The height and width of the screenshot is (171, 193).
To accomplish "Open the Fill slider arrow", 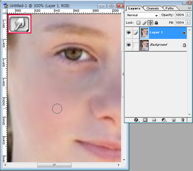I will (x=188, y=23).
